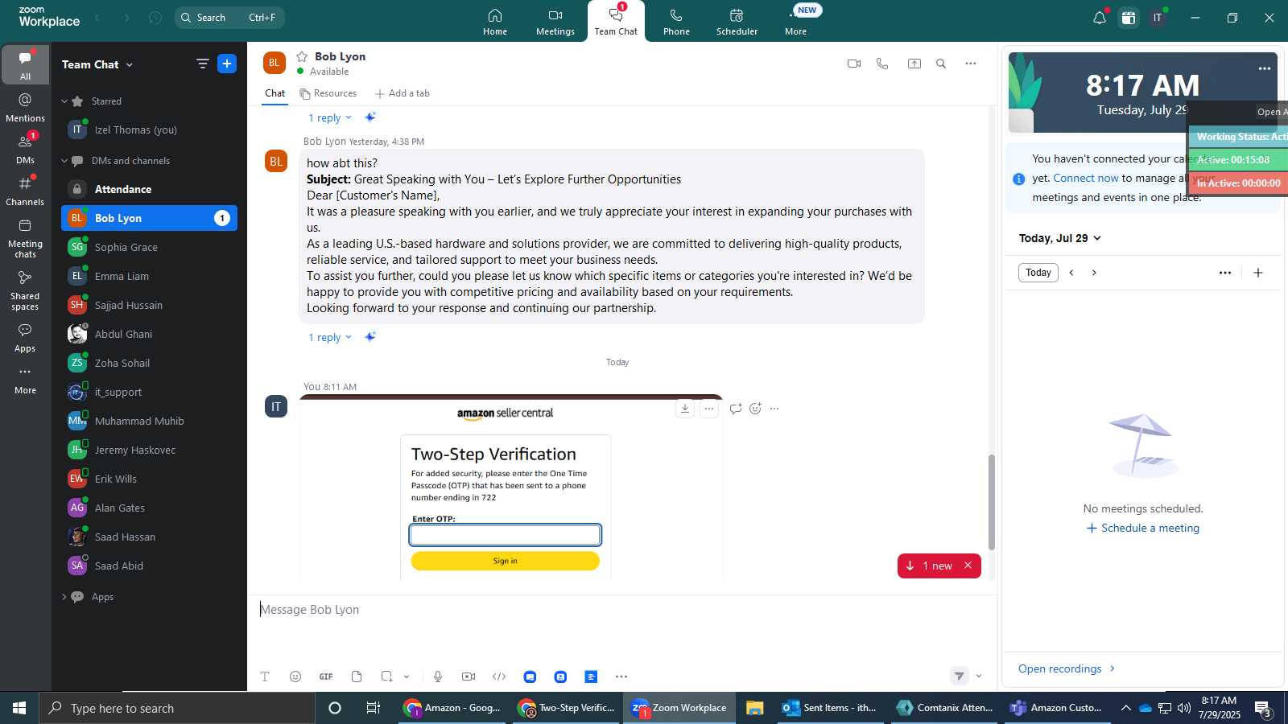Click Open recordings link

[x=1067, y=668]
